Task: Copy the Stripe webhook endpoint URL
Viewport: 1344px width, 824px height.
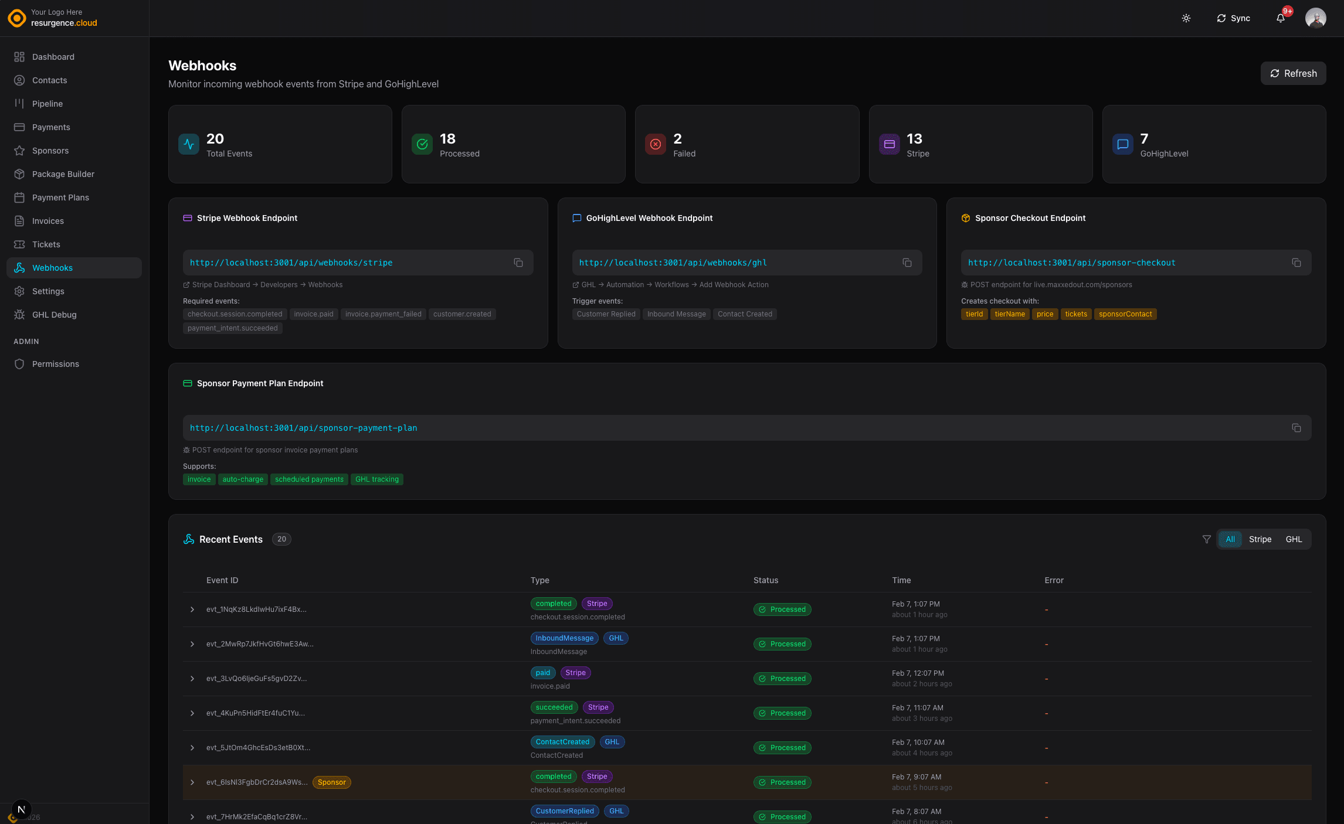Action: point(518,263)
